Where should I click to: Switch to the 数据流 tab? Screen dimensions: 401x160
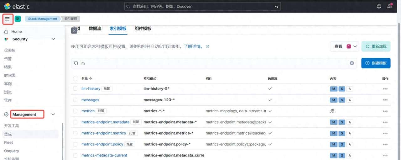click(x=95, y=29)
